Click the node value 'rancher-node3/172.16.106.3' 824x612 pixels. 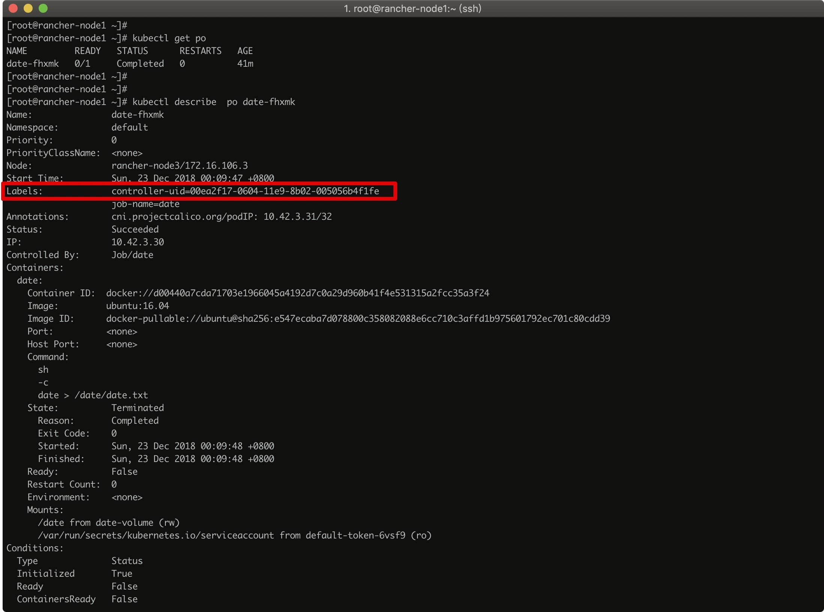click(x=179, y=166)
